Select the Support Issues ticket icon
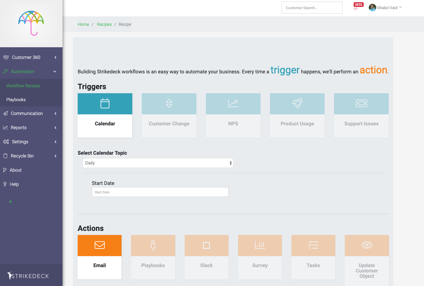Screen dimensions: 424x286 coord(361,103)
